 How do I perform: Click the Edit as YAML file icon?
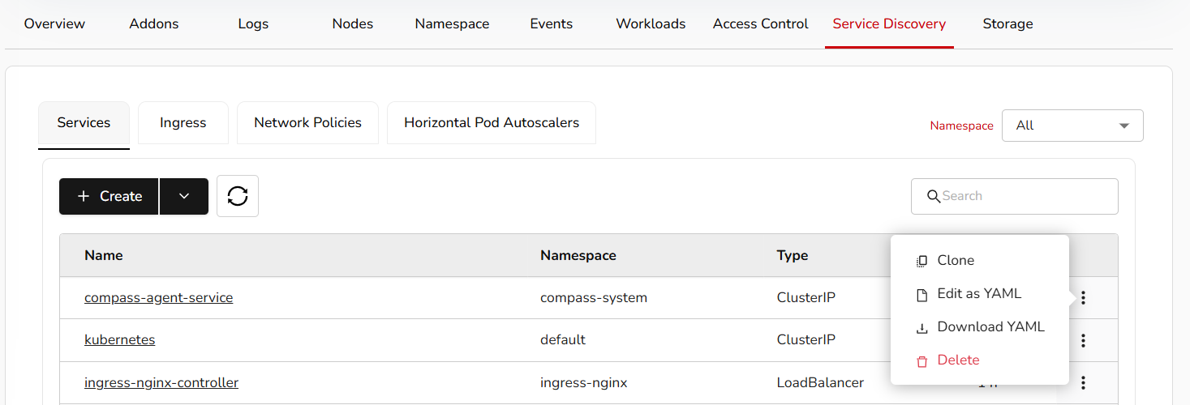[x=921, y=294]
